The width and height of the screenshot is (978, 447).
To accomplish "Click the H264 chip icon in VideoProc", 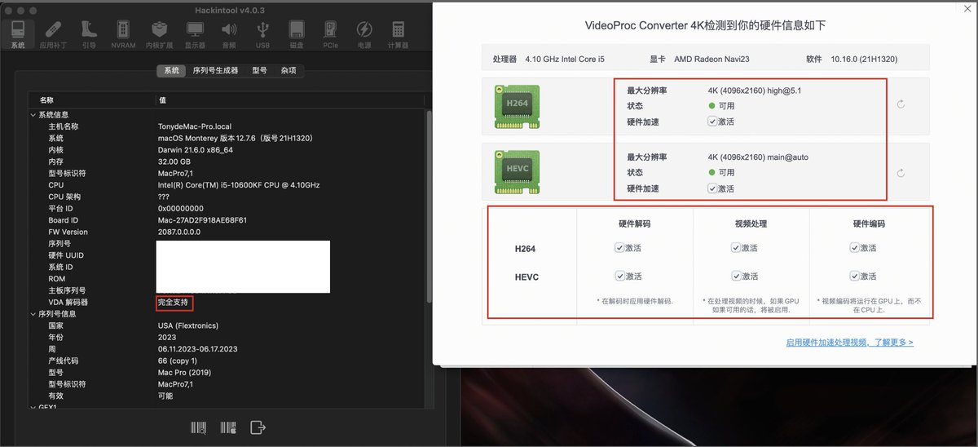I will pos(518,105).
